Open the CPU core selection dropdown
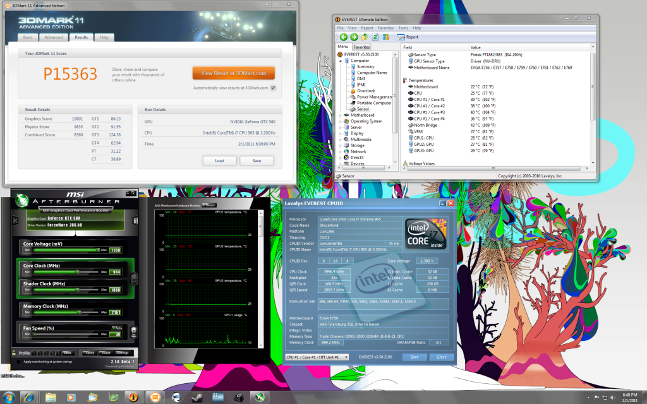 click(317, 357)
